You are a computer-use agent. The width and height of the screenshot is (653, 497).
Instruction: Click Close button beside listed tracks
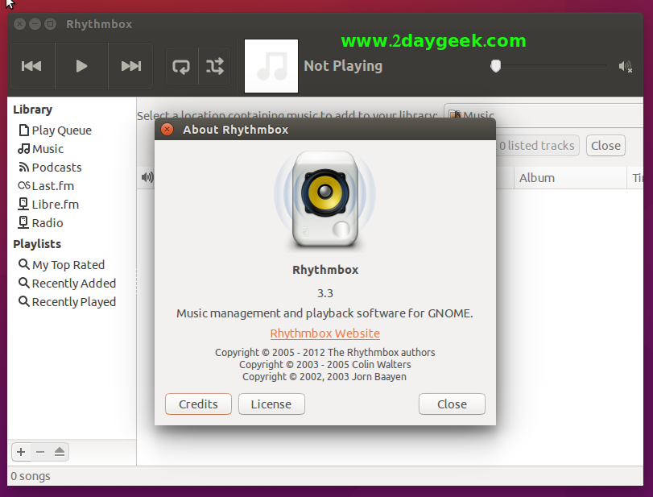click(605, 145)
